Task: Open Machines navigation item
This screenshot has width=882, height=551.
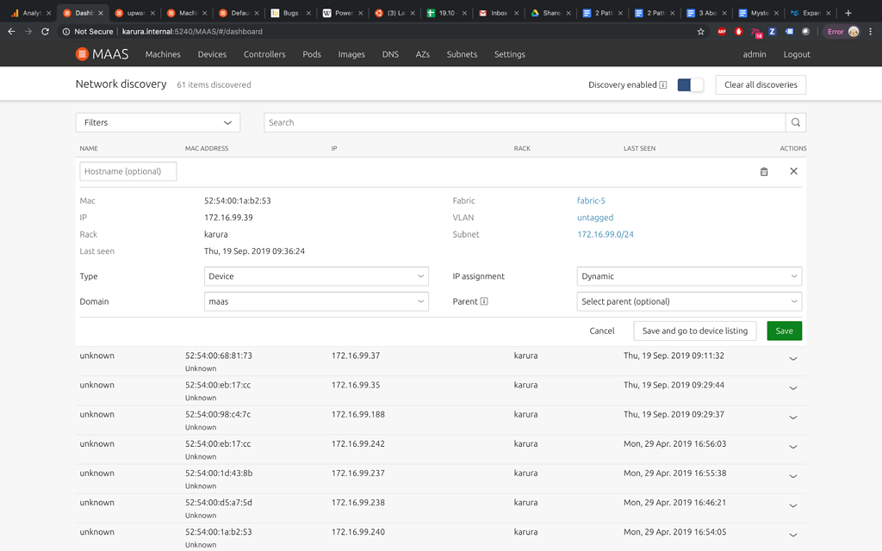Action: (x=163, y=54)
